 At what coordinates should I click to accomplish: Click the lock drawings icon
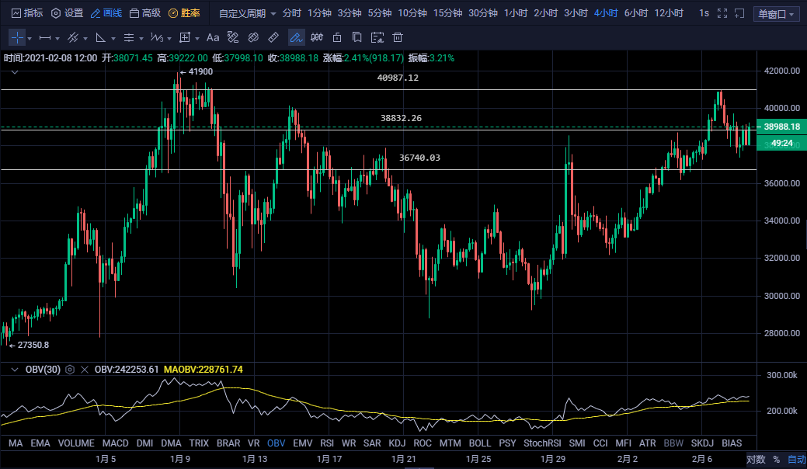pyautogui.click(x=337, y=37)
